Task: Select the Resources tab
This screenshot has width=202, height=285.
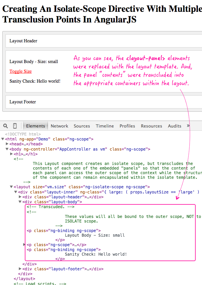Action: 151,126
